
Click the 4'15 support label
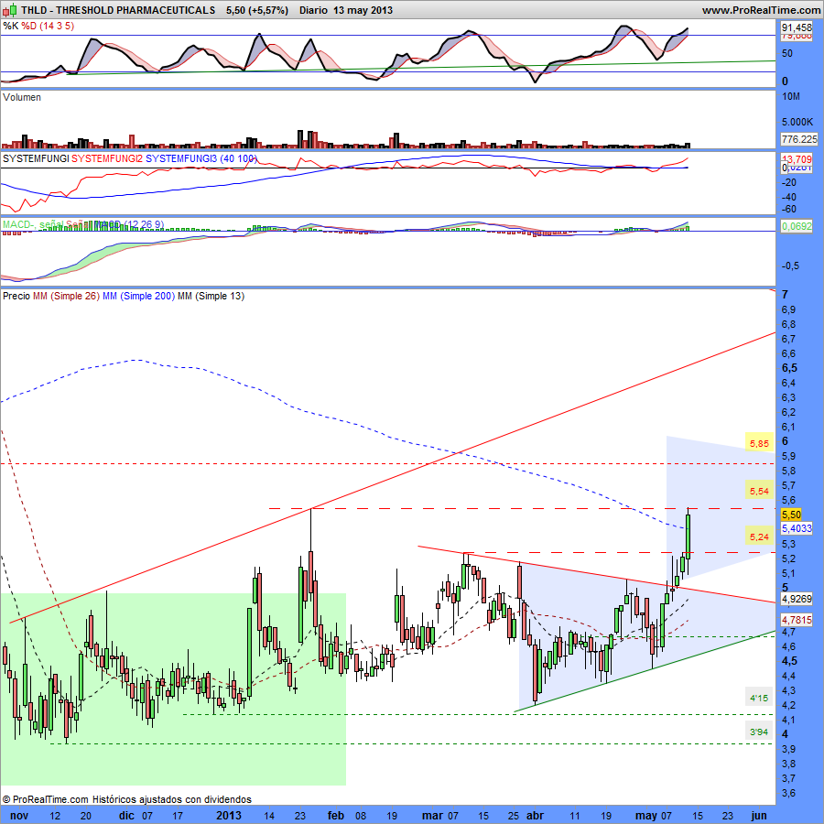[x=759, y=698]
